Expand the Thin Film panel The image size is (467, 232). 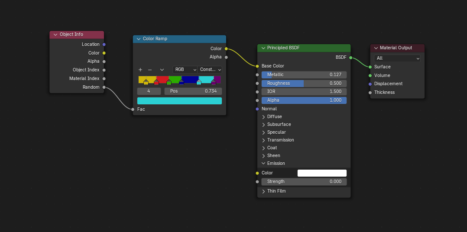pos(263,191)
